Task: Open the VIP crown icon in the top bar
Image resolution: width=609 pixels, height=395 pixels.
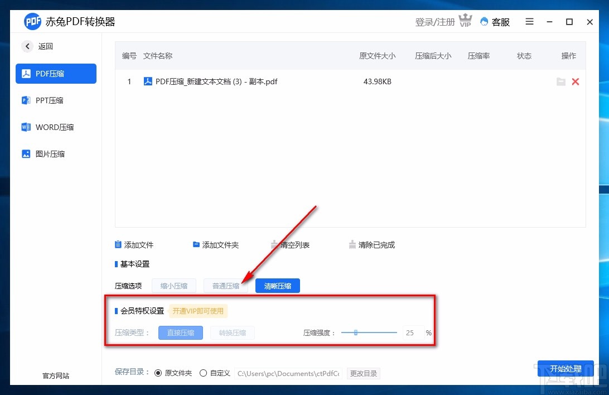Action: coord(465,21)
